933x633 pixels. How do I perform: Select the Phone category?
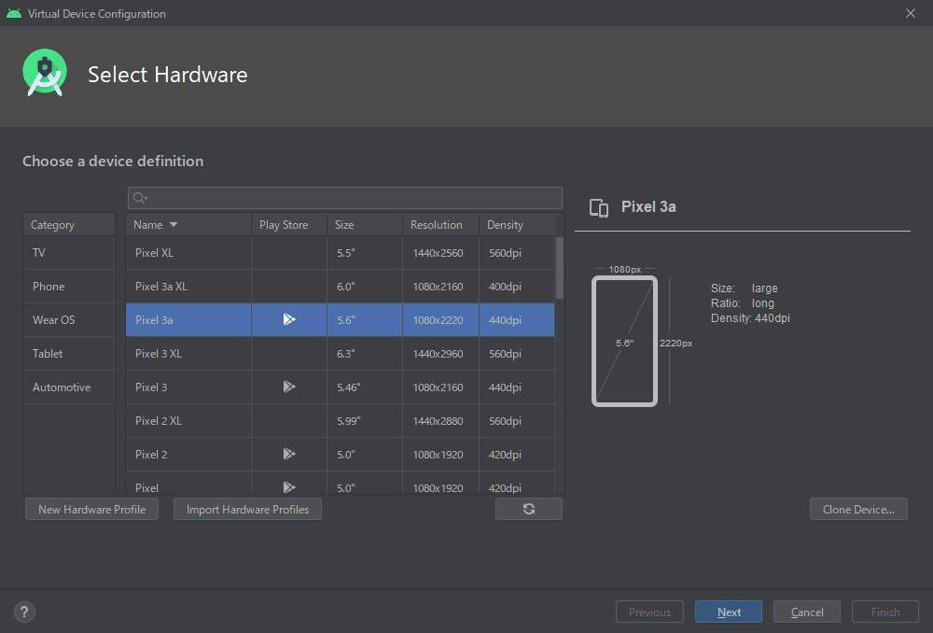69,287
